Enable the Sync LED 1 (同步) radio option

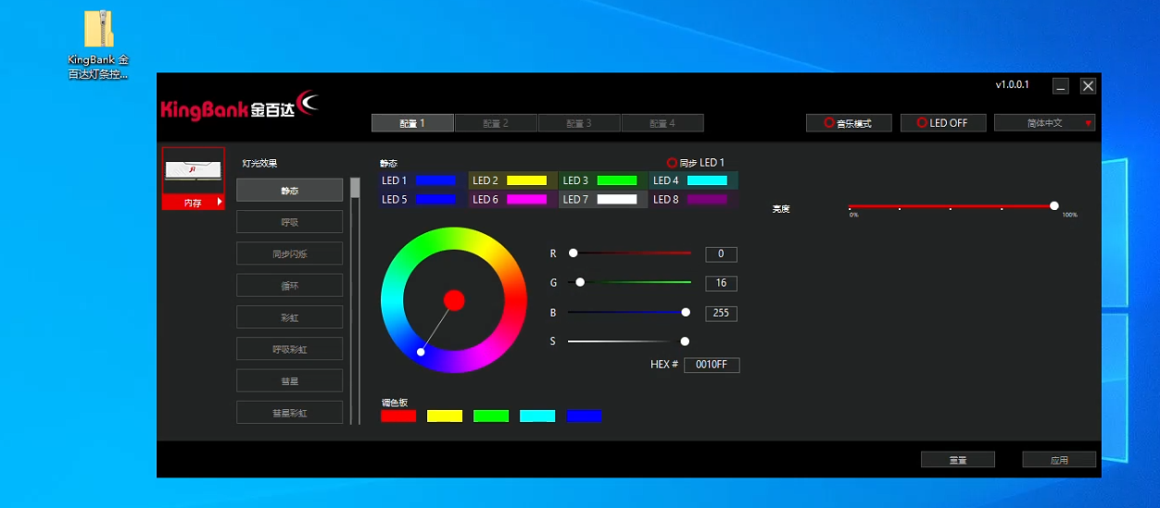(673, 163)
